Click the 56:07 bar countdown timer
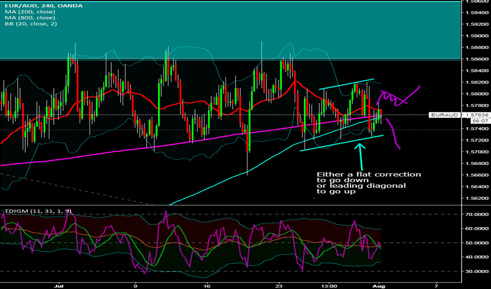 pos(480,121)
